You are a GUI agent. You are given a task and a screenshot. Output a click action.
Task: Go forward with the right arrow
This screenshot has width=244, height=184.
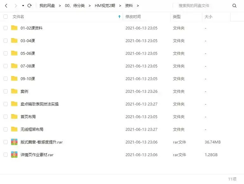click(x=16, y=6)
